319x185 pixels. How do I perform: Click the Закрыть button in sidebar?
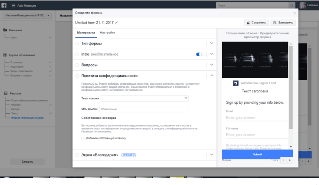click(x=27, y=162)
